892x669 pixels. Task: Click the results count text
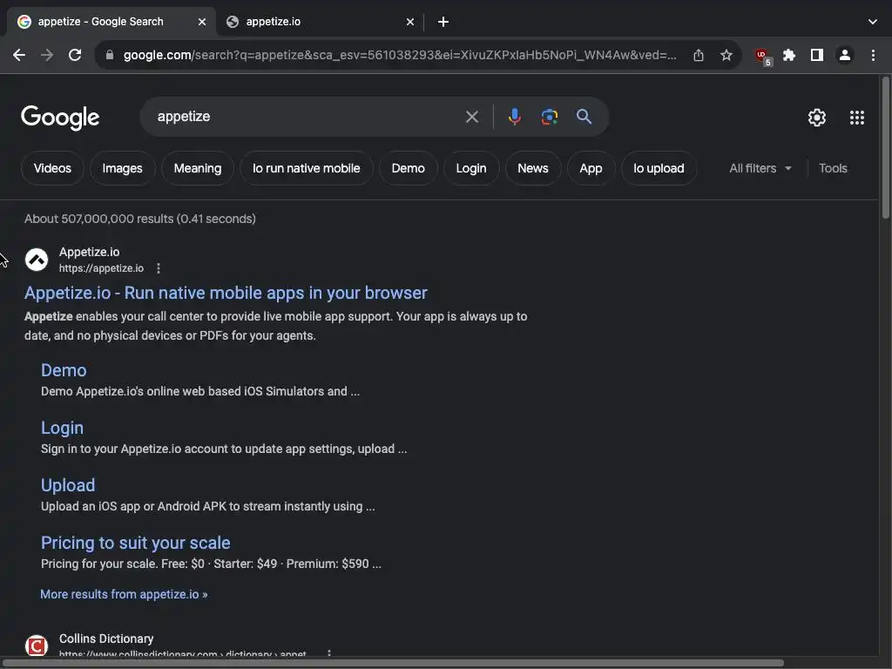click(x=140, y=219)
